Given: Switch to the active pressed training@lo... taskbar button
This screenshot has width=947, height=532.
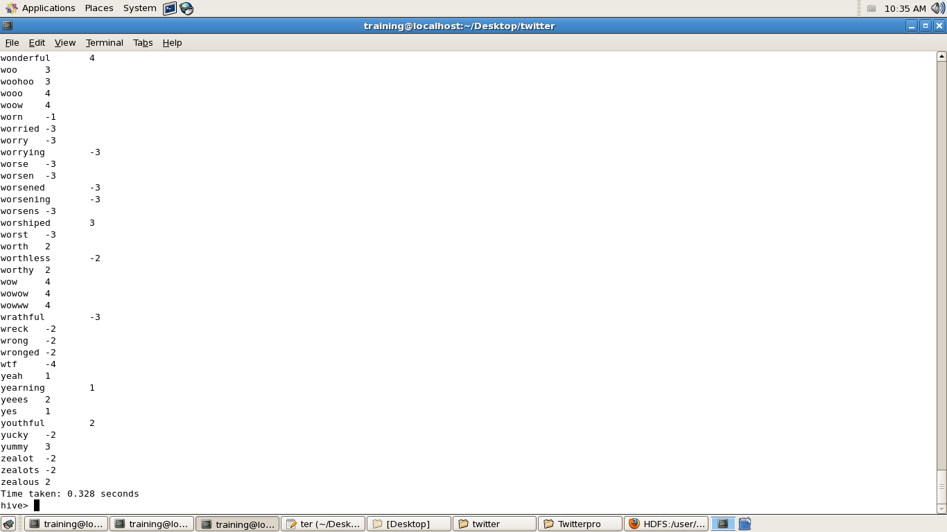Looking at the screenshot, I should click(237, 524).
